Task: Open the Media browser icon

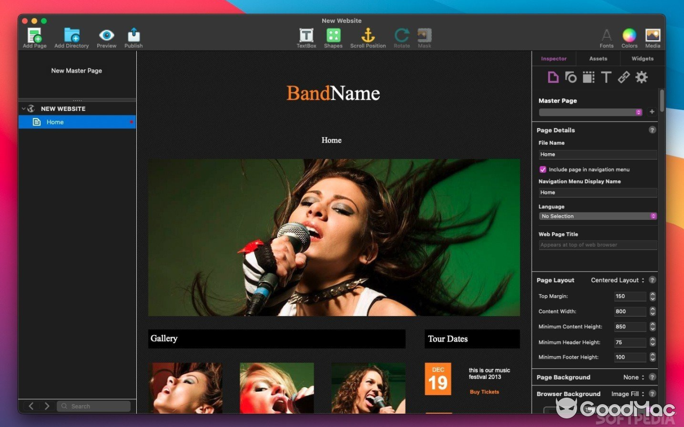Action: pos(652,36)
